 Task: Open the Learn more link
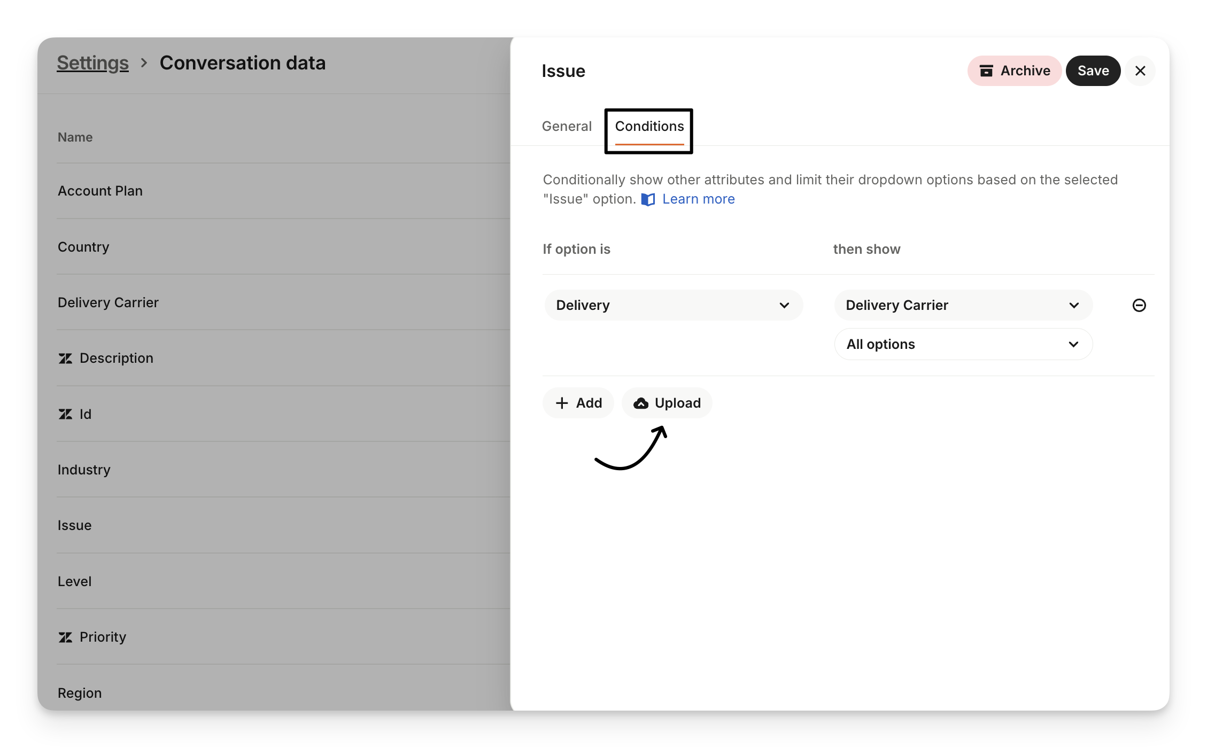[698, 199]
